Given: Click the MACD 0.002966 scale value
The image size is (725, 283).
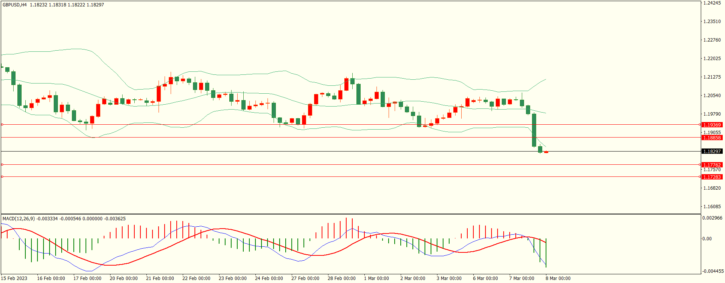Looking at the screenshot, I should (x=712, y=218).
